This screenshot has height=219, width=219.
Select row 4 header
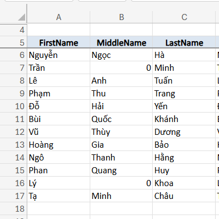[13, 30]
